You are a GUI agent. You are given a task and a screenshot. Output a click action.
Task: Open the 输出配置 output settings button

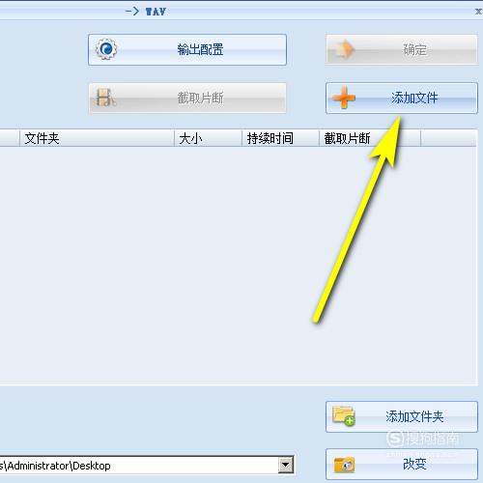[187, 50]
